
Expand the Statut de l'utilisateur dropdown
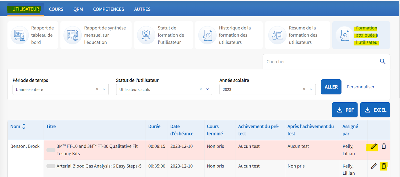point(207,89)
